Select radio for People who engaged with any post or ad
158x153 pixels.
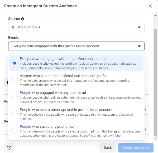[15, 97]
